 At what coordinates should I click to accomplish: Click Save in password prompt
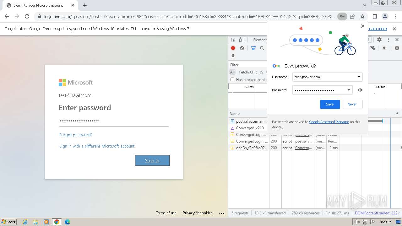click(x=330, y=104)
